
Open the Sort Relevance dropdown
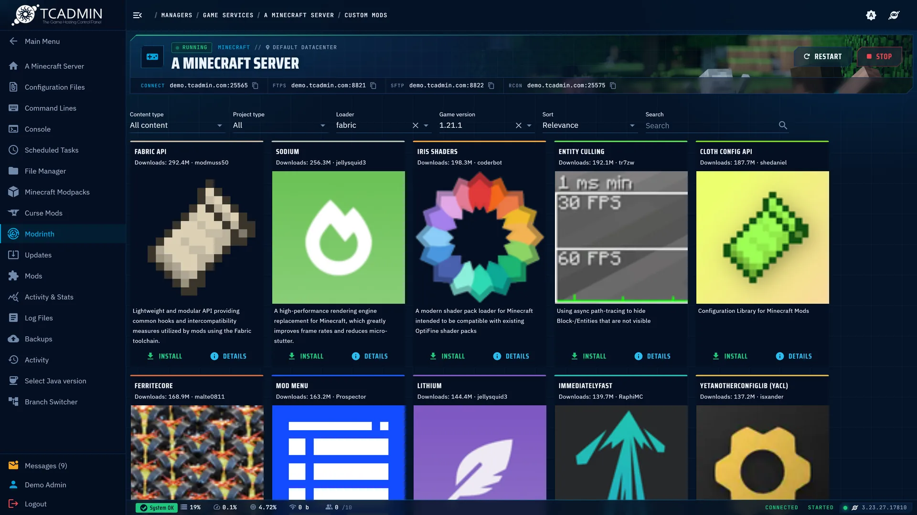pos(590,125)
